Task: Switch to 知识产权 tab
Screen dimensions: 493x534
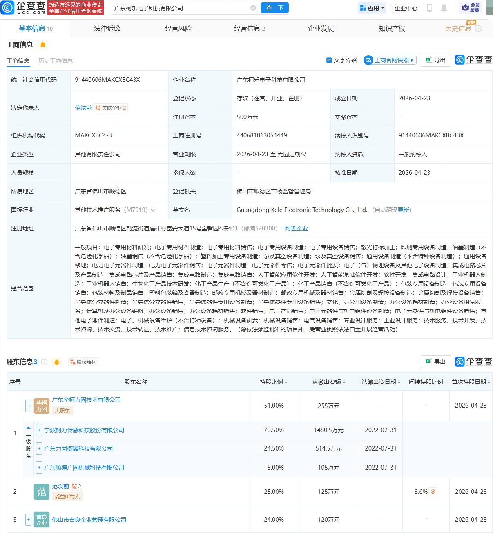Action: 392,29
